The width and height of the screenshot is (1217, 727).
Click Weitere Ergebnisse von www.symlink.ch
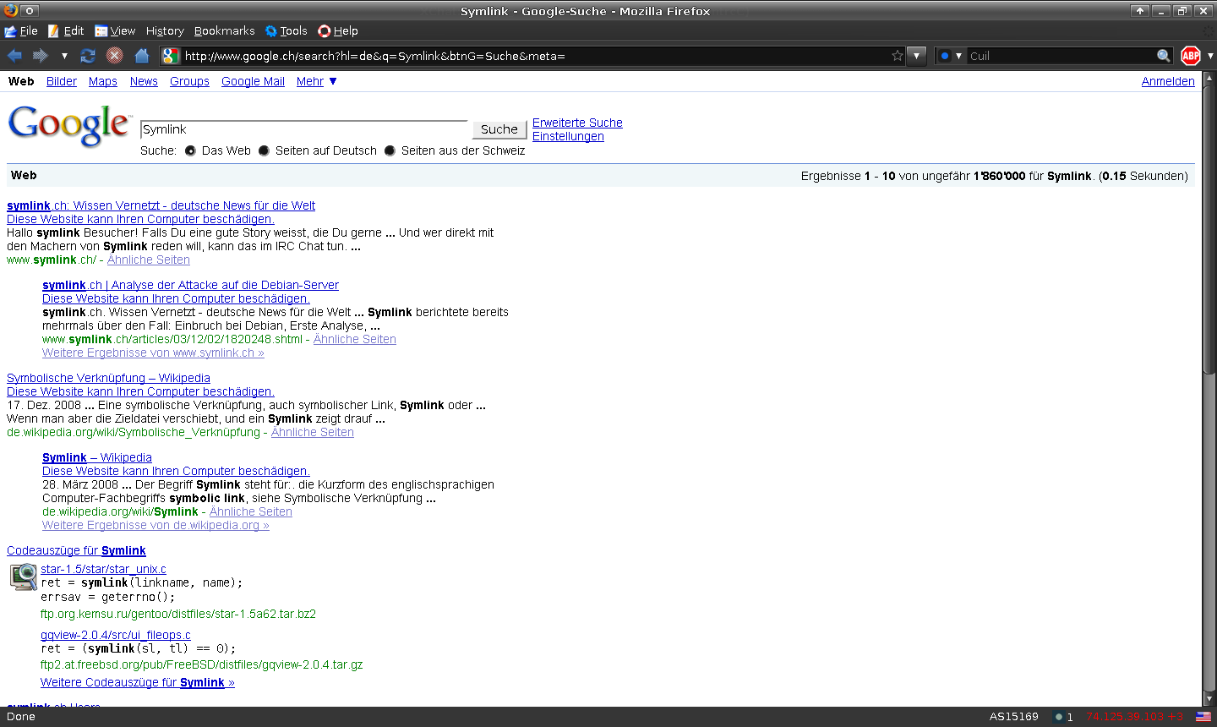[153, 353]
